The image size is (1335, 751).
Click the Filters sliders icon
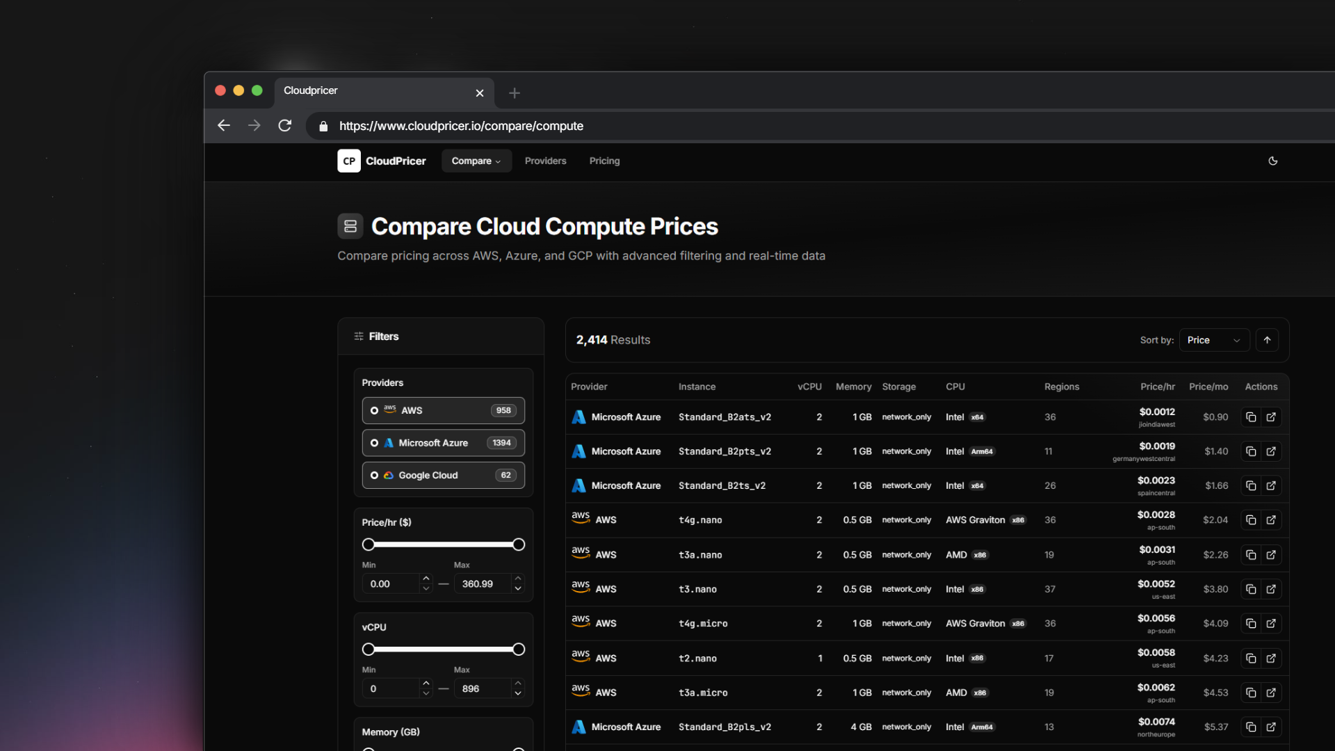(x=358, y=336)
